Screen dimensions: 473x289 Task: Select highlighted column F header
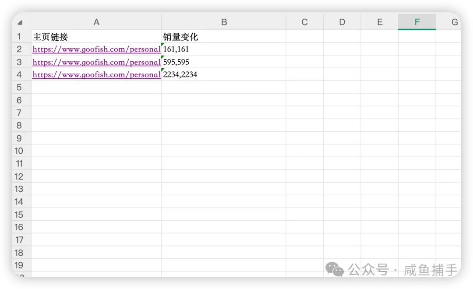pos(417,22)
